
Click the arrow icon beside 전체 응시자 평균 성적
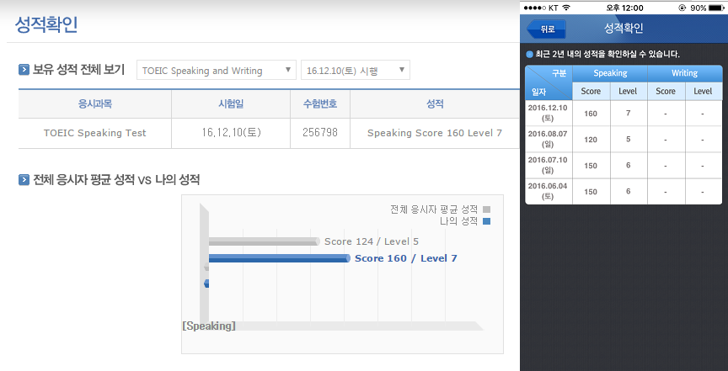(x=24, y=179)
